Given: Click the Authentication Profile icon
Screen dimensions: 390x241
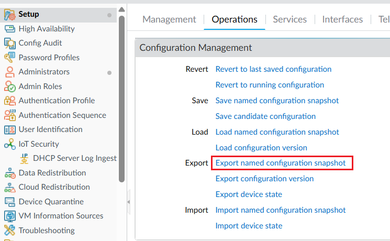Looking at the screenshot, I should [x=10, y=101].
